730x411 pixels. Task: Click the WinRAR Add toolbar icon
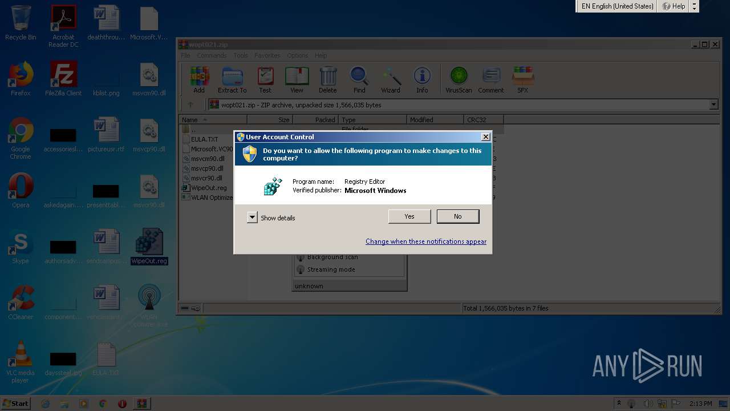[x=199, y=80]
